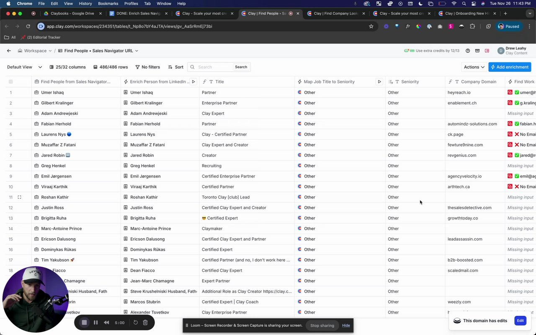Click the Paused profile button in Chrome
Viewport: 536px width, 335px height.
pos(508,26)
